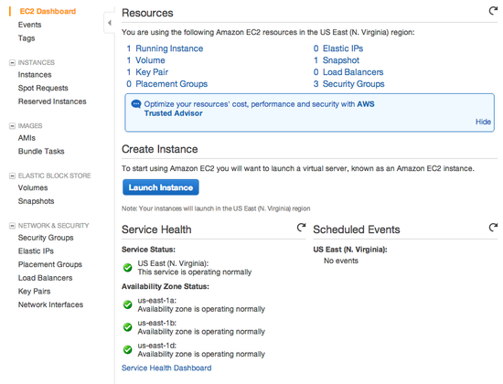Open Spot Requests in the sidebar
503x384 pixels.
43,88
